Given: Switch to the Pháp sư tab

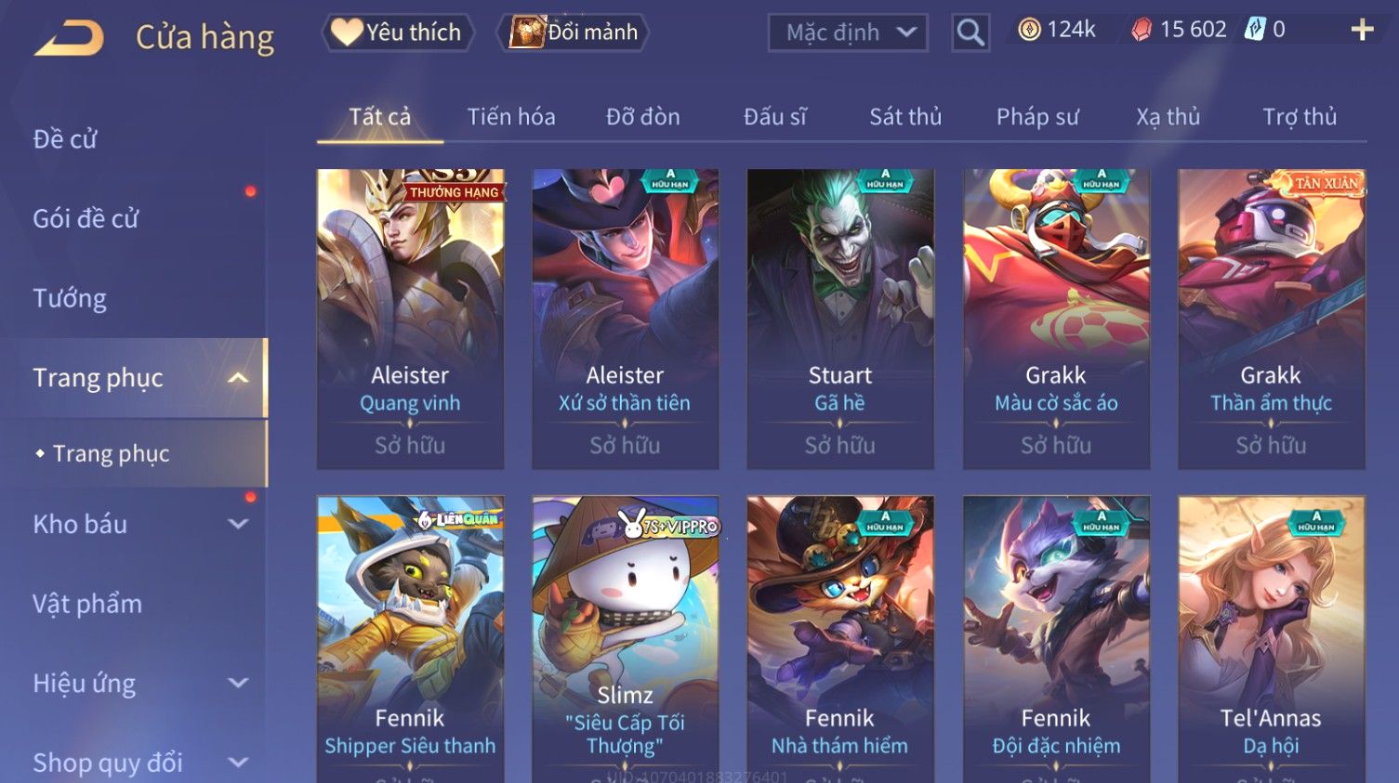Looking at the screenshot, I should (1037, 116).
